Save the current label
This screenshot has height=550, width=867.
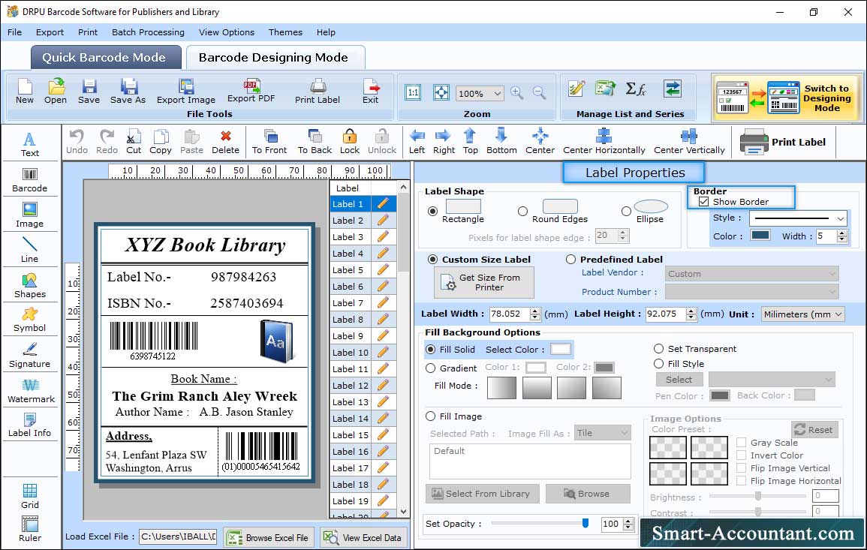pos(89,92)
